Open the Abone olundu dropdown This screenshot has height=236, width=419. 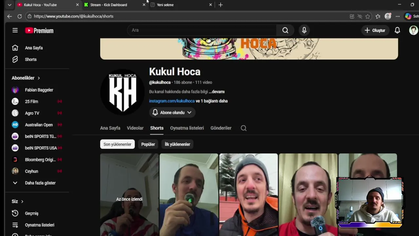pyautogui.click(x=172, y=112)
